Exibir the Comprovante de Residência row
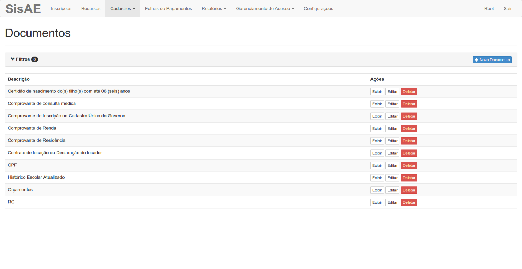 [377, 141]
